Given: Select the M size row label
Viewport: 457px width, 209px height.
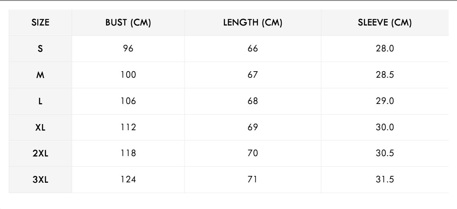Looking at the screenshot, I should (40, 75).
